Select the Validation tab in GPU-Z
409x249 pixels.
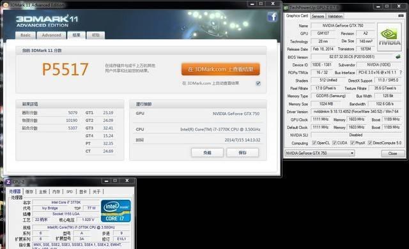pos(335,16)
